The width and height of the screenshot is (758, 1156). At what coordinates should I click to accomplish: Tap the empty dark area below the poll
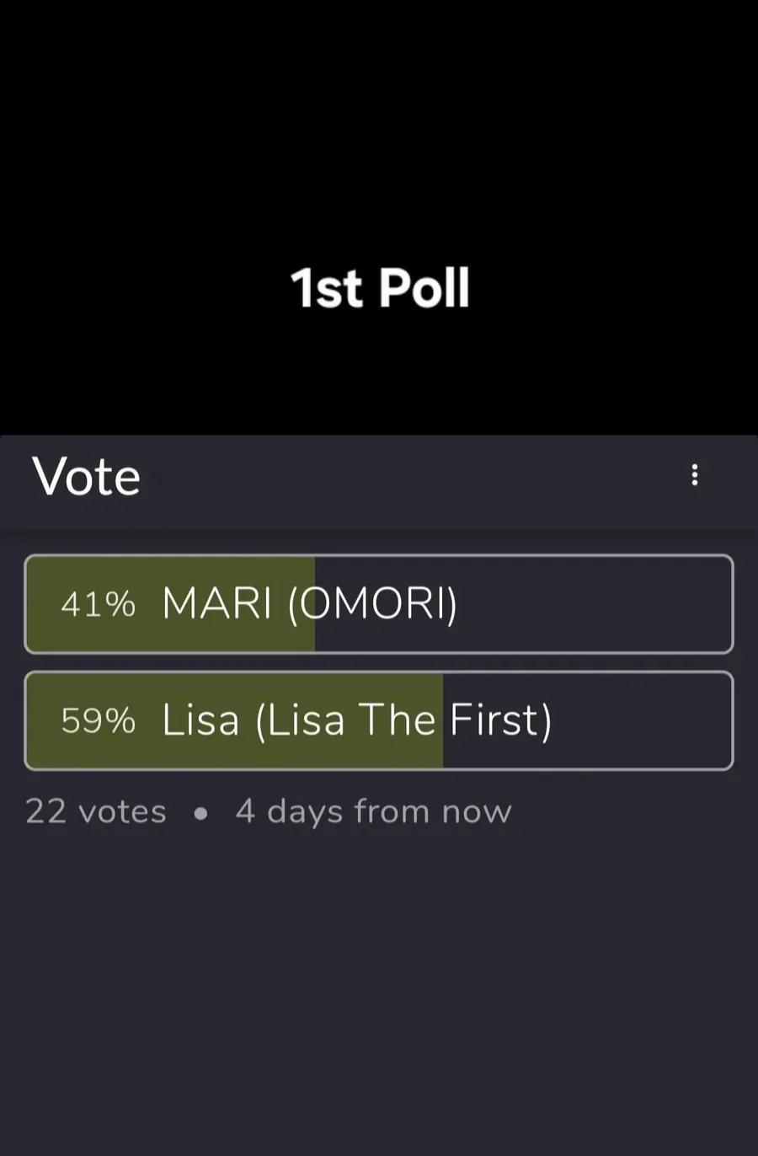pyautogui.click(x=379, y=994)
